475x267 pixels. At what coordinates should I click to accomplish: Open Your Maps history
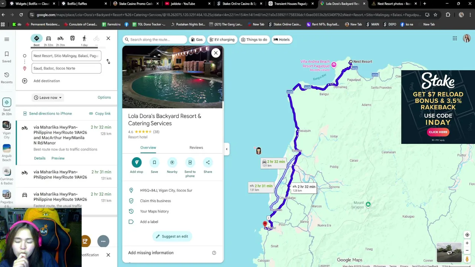point(154,211)
